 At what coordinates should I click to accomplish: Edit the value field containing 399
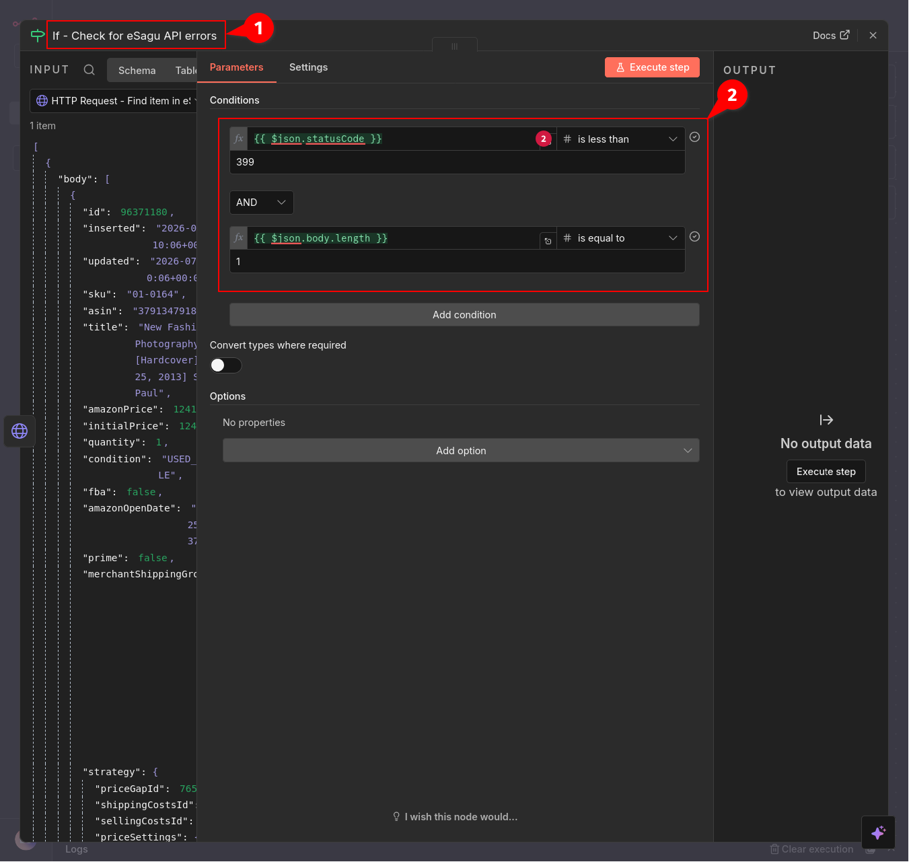tap(458, 162)
